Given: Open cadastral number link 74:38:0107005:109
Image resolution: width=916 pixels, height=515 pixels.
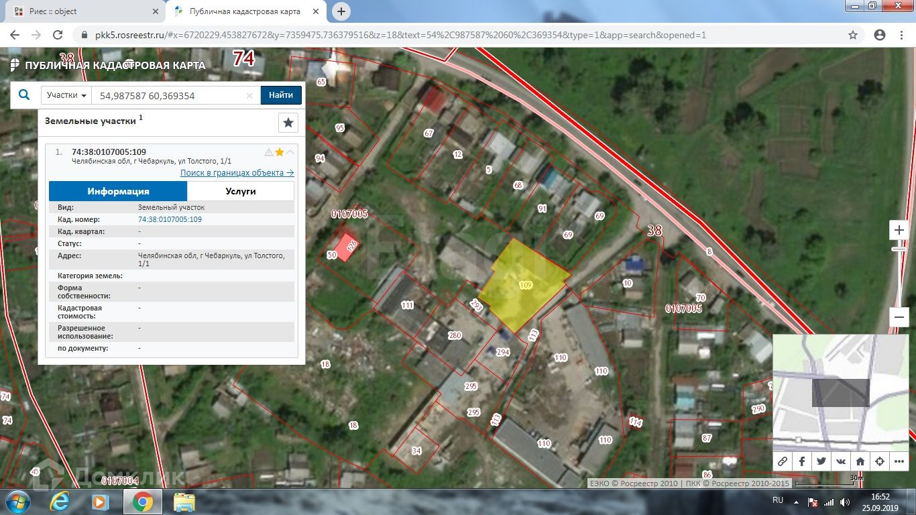Looking at the screenshot, I should (170, 219).
